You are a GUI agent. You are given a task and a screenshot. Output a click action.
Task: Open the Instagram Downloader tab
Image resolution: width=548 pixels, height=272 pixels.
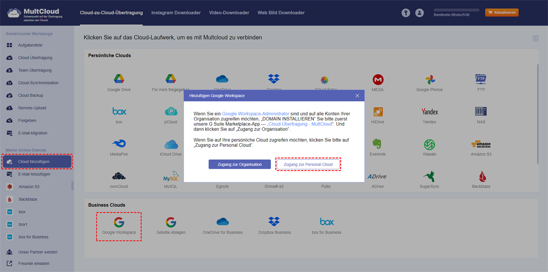tap(176, 13)
